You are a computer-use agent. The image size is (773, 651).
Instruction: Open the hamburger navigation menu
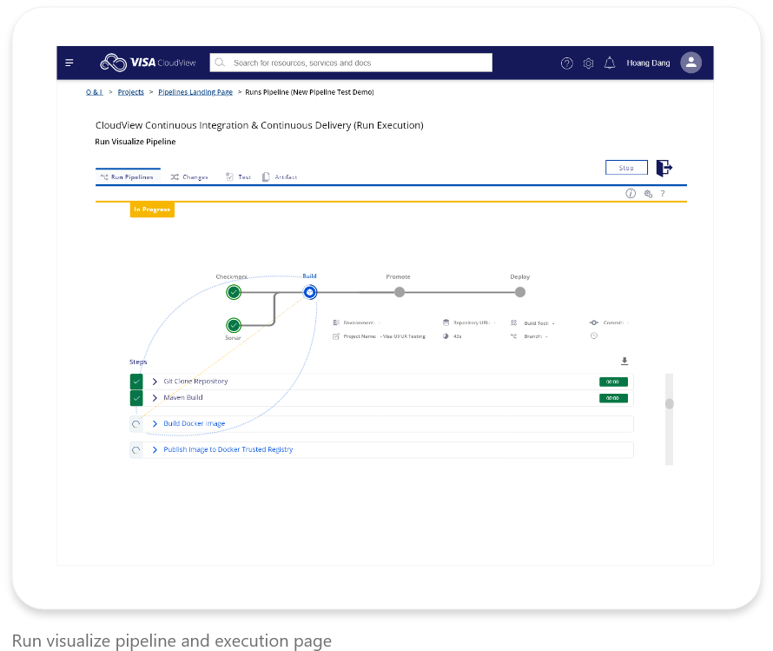tap(69, 63)
